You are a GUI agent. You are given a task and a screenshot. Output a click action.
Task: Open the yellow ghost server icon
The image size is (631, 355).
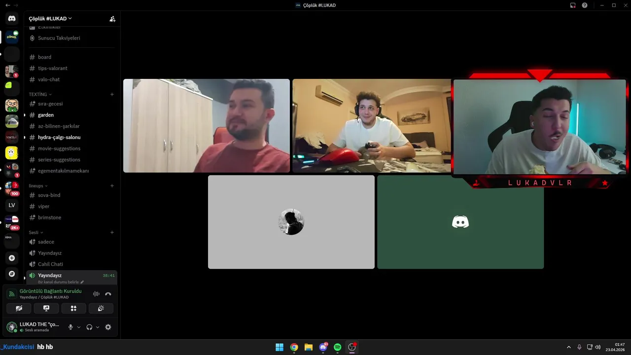point(12,153)
